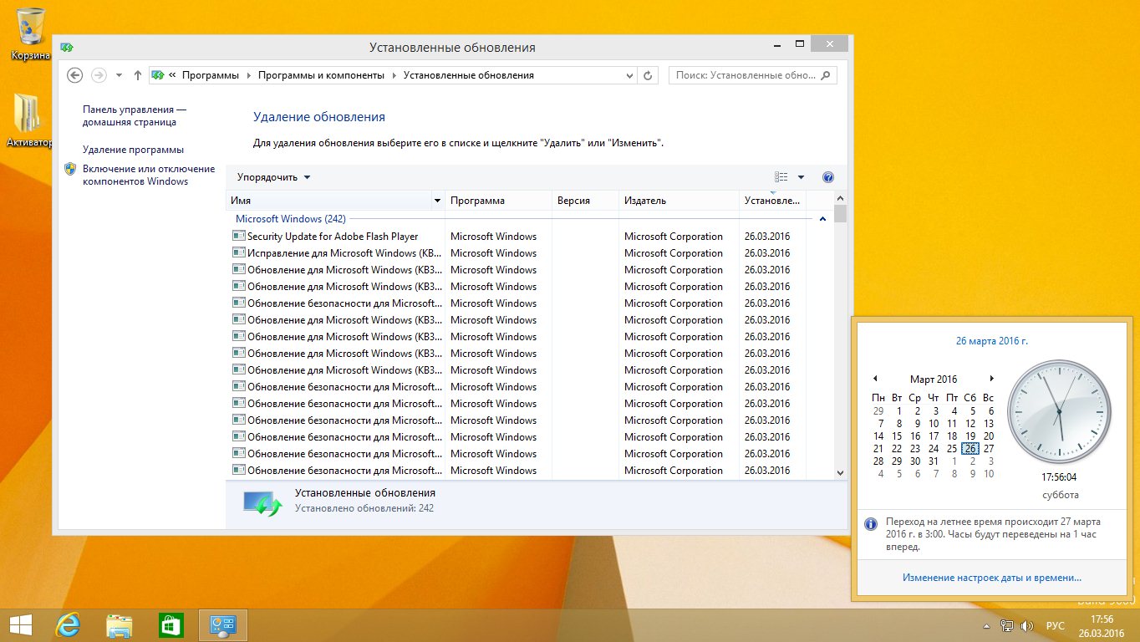Sort by Установлено date column header
Image resolution: width=1140 pixels, height=642 pixels.
(x=772, y=201)
